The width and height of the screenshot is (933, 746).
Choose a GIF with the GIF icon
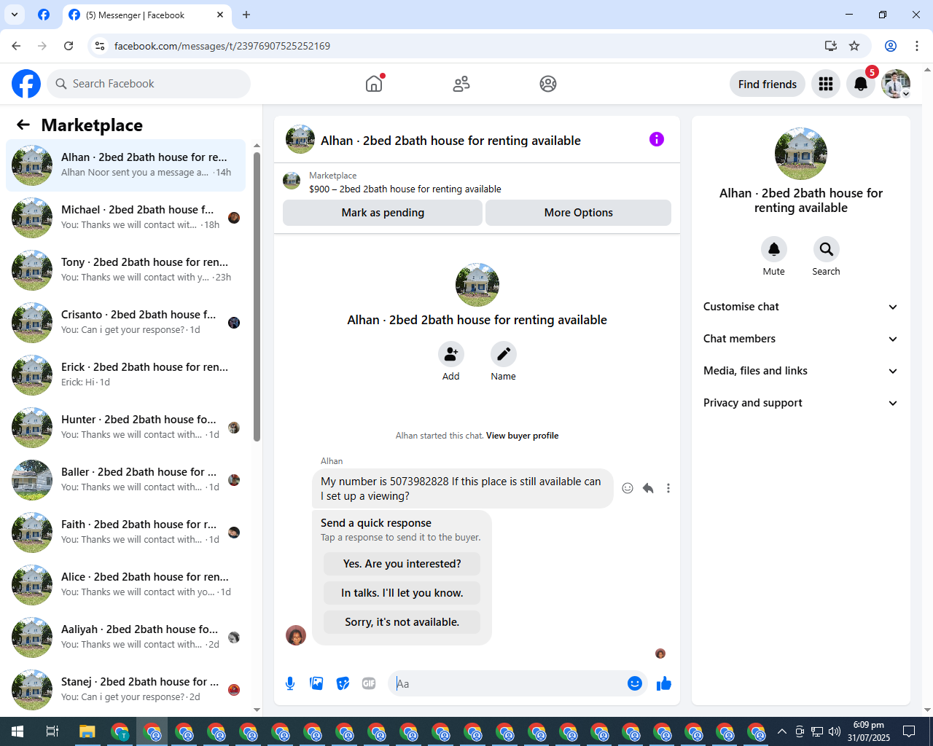tap(369, 683)
